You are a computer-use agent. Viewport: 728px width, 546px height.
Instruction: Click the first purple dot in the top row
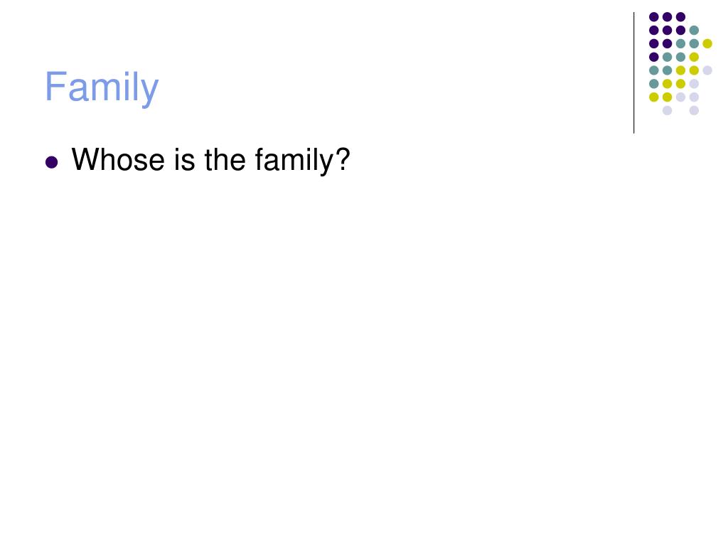[x=654, y=17]
